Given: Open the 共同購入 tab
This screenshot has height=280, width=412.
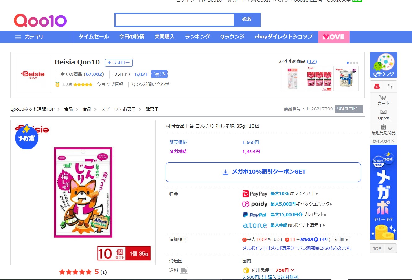Looking at the screenshot, I should [164, 37].
